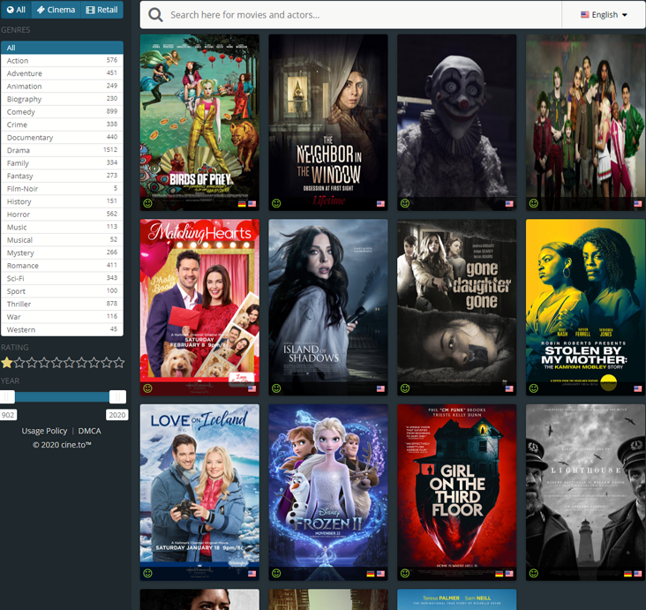Filter by Romance genre

(x=62, y=266)
